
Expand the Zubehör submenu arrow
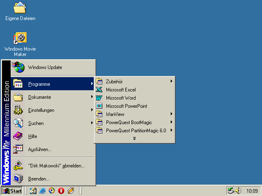172,81
